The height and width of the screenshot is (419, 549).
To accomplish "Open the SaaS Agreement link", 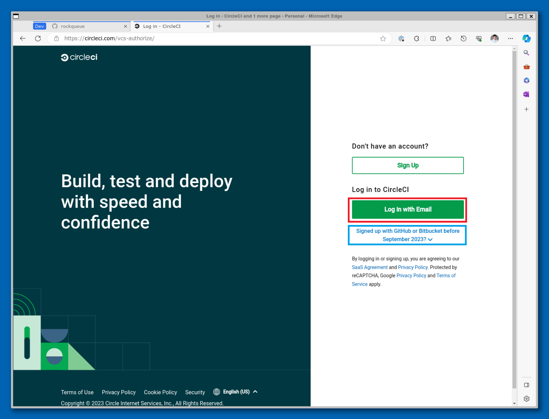I will [x=370, y=267].
